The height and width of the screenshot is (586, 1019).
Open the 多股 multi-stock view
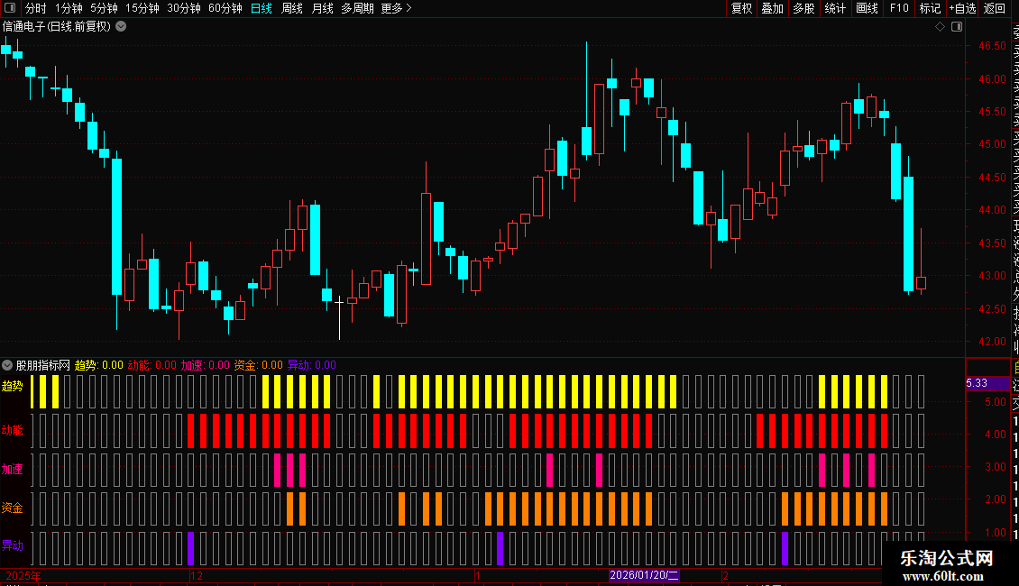[x=803, y=8]
